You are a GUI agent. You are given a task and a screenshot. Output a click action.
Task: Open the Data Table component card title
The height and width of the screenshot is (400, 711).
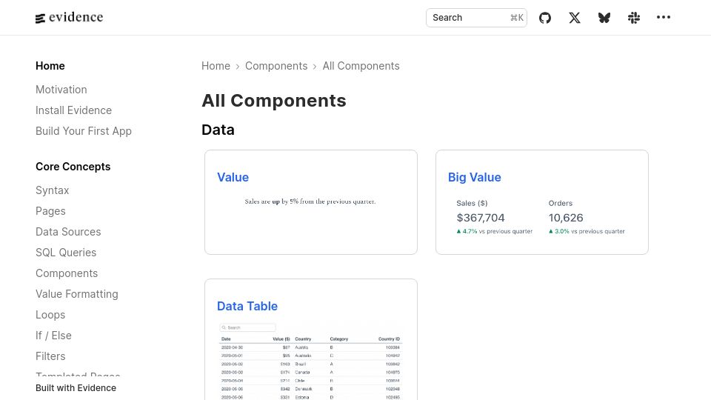247,306
